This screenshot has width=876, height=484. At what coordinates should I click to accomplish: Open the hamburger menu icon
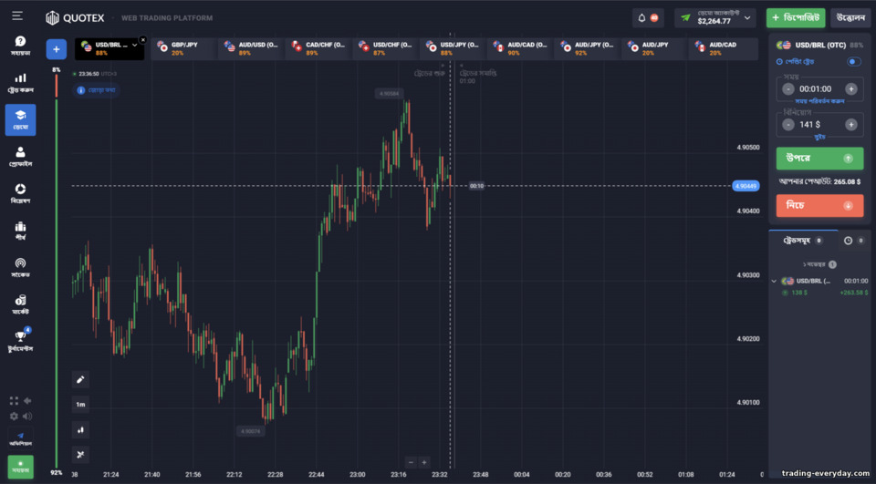(x=17, y=15)
